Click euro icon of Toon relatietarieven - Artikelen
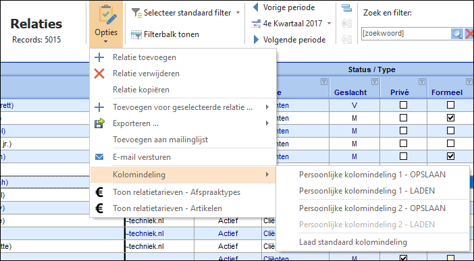 [99, 208]
